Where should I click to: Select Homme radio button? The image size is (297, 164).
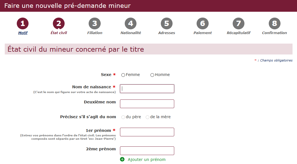click(x=152, y=75)
